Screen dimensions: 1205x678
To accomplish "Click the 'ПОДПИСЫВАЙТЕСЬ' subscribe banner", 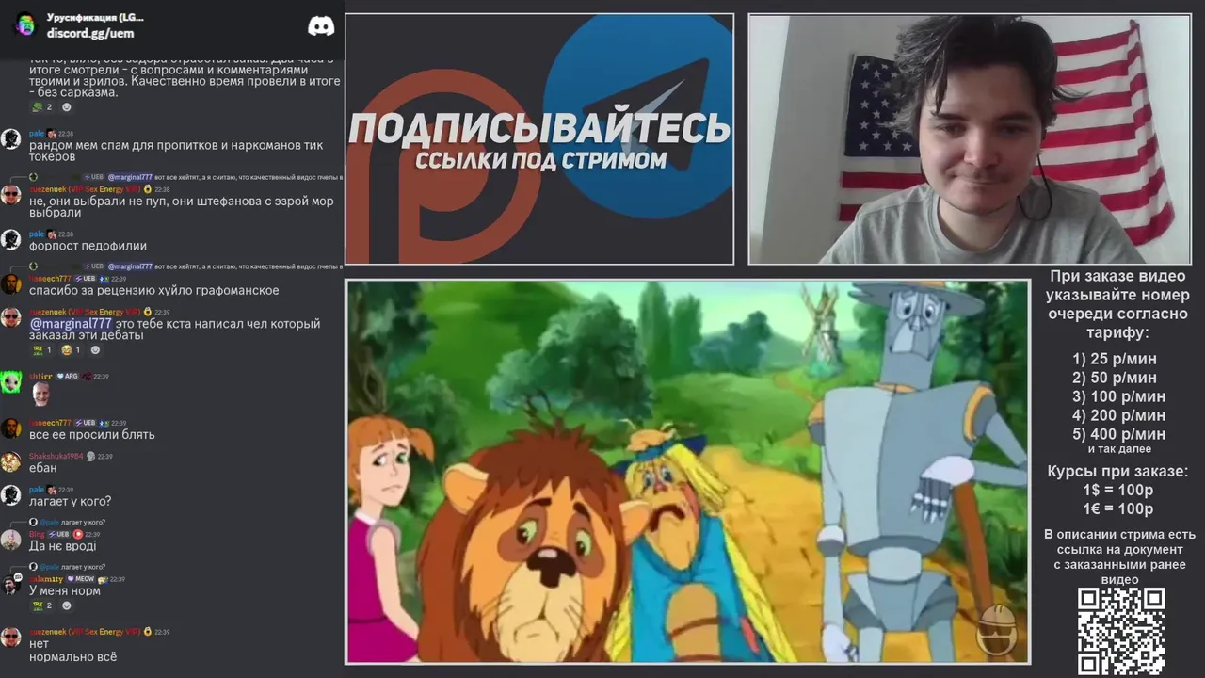I will coord(539,129).
